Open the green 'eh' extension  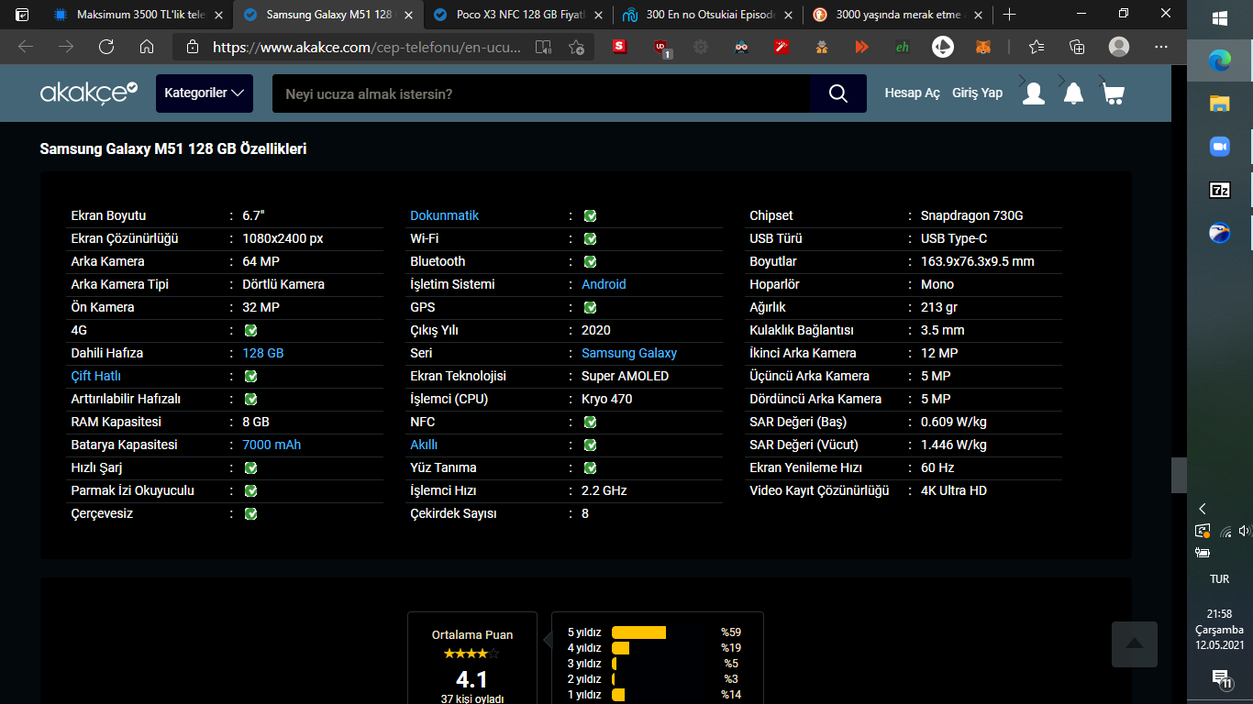click(903, 47)
